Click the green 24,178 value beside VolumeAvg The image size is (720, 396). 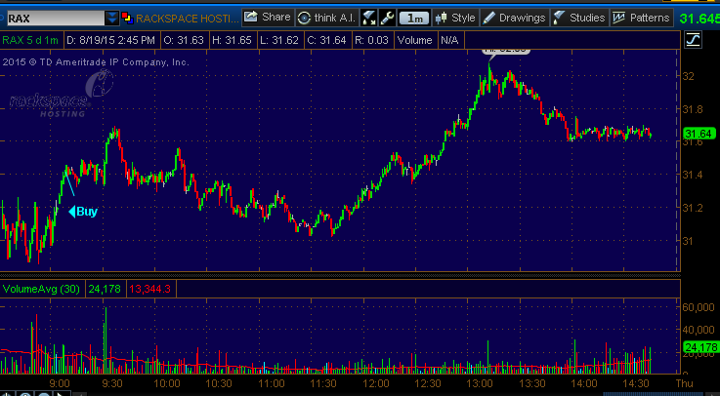(x=106, y=290)
